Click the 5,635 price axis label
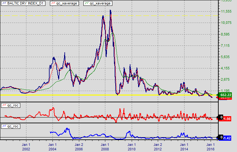 (x=225, y=57)
